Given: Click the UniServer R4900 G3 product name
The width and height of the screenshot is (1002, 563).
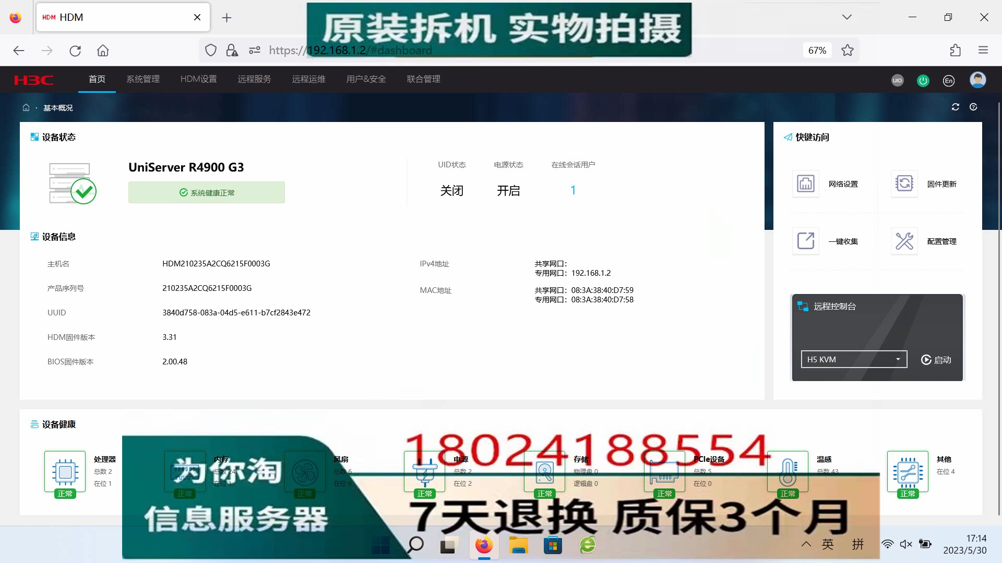Looking at the screenshot, I should click(x=186, y=167).
